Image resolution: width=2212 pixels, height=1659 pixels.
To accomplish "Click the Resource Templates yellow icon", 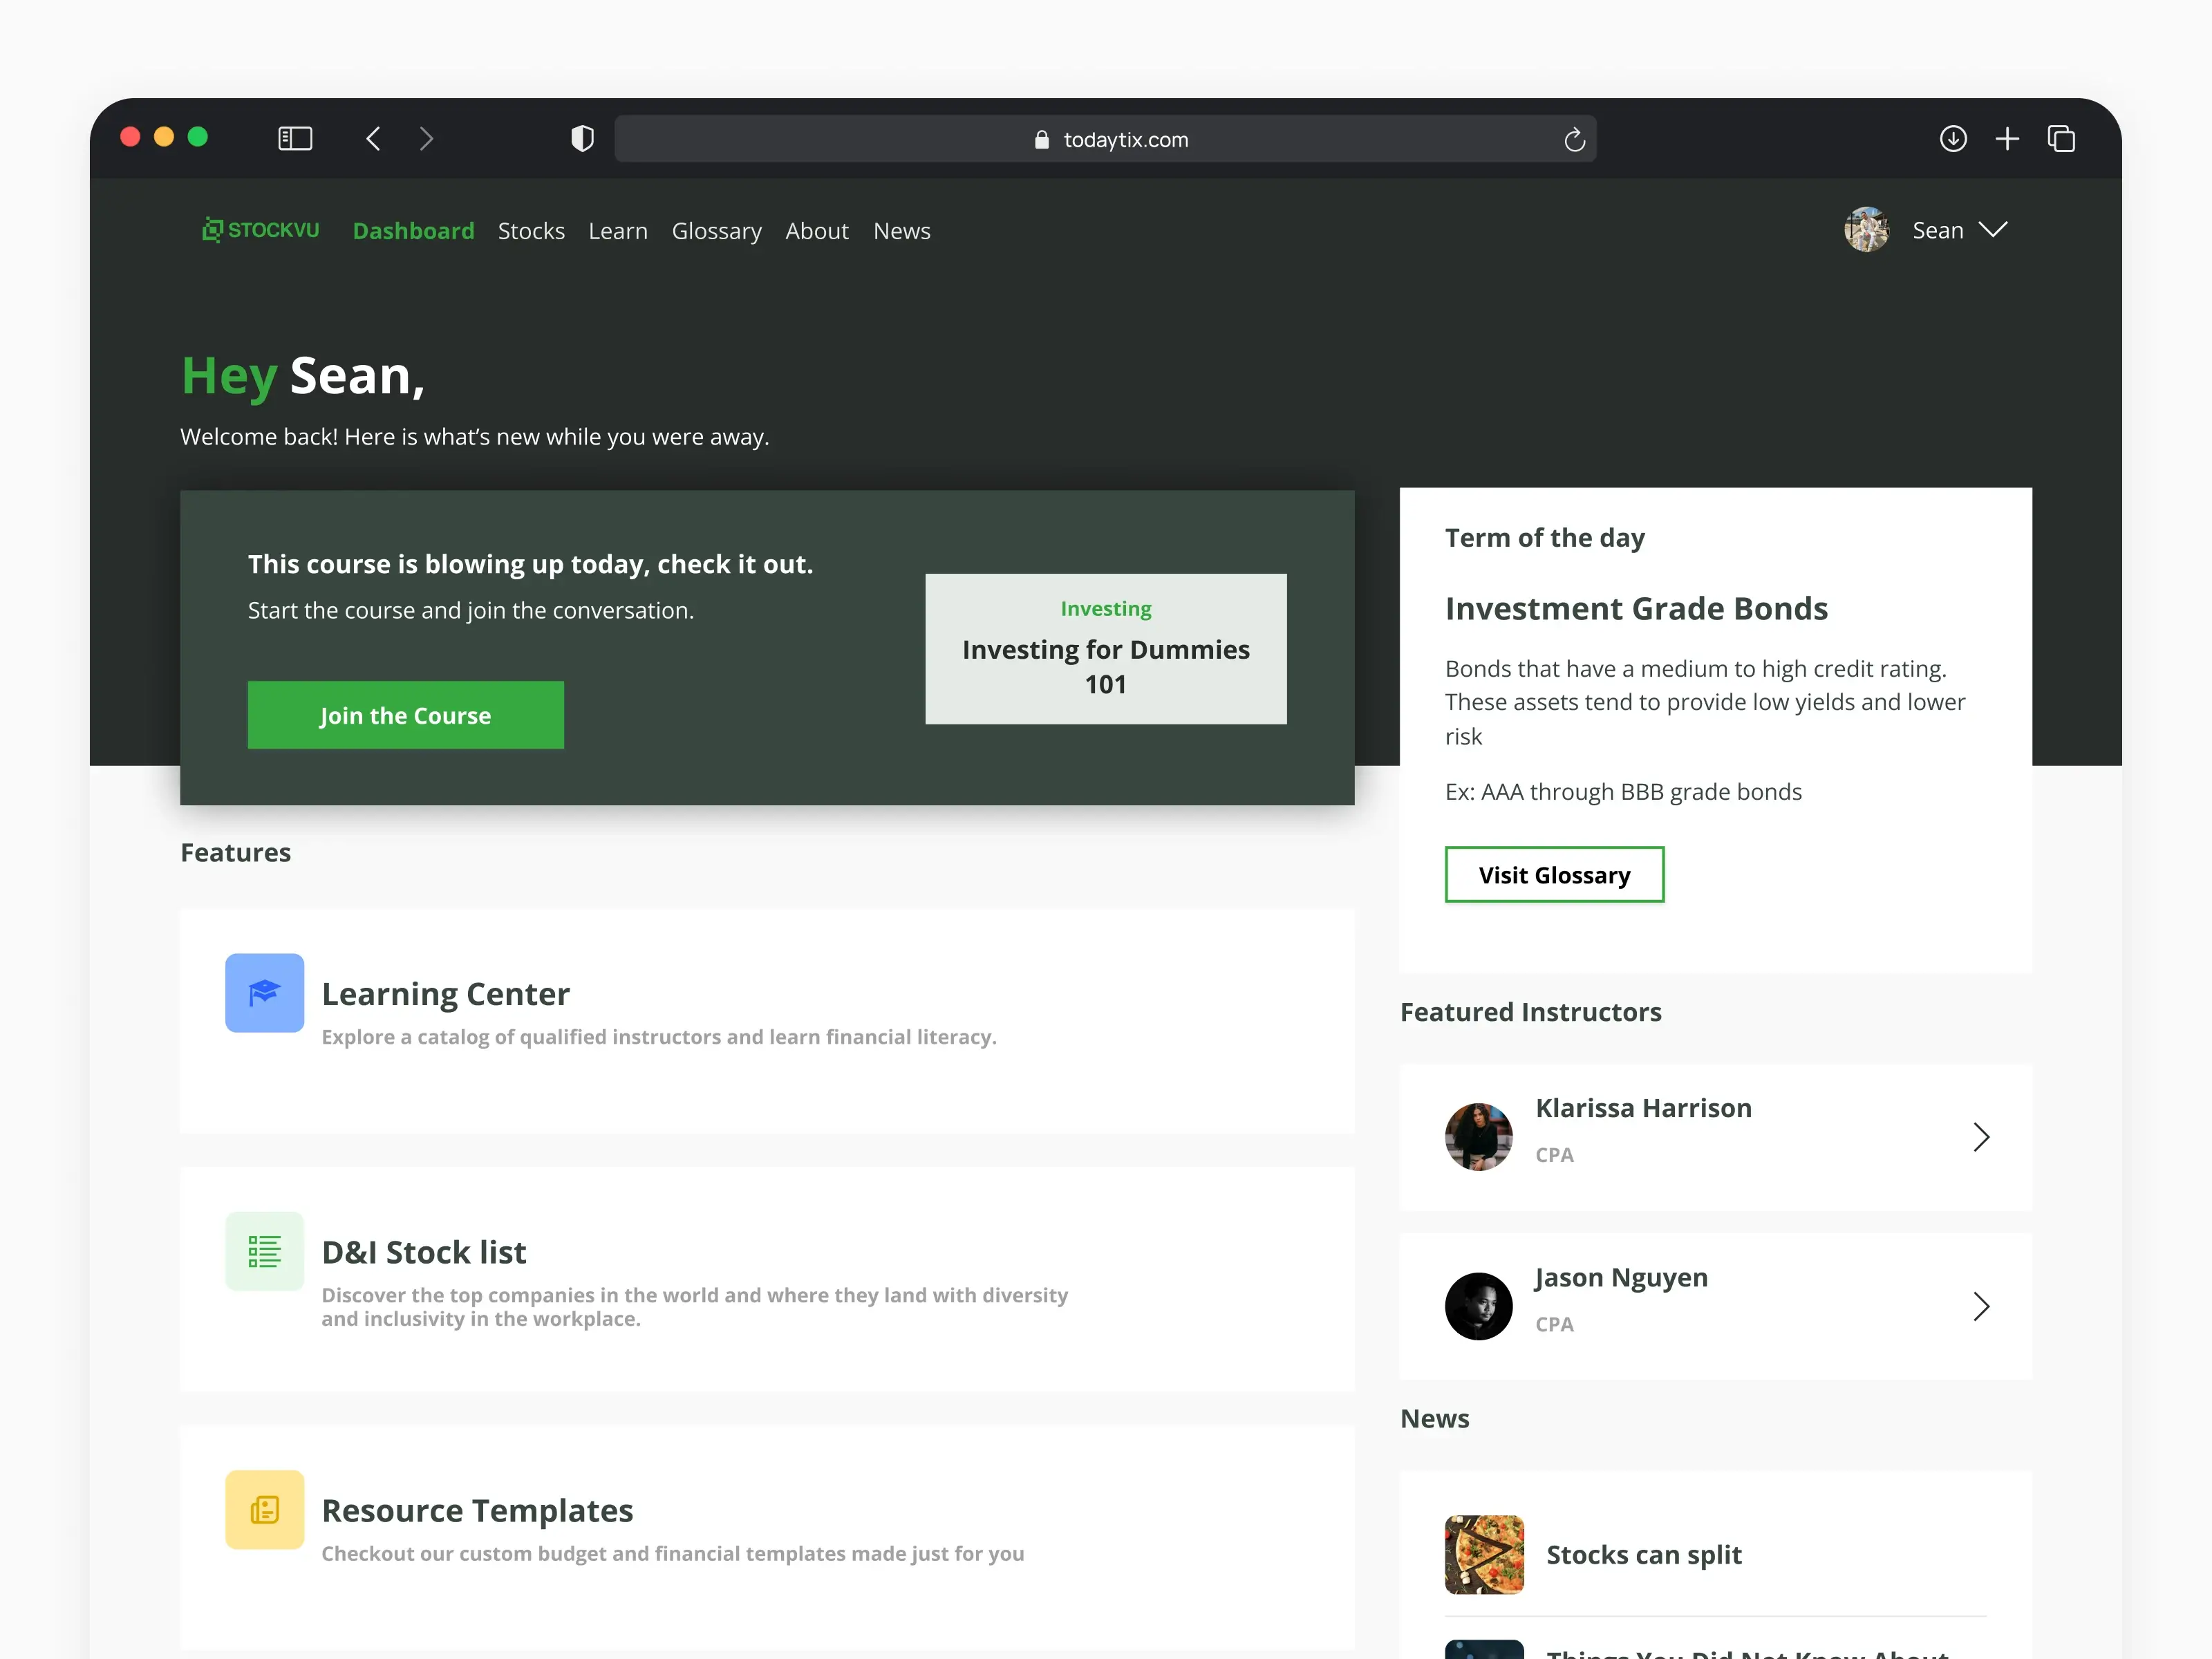I will [264, 1509].
